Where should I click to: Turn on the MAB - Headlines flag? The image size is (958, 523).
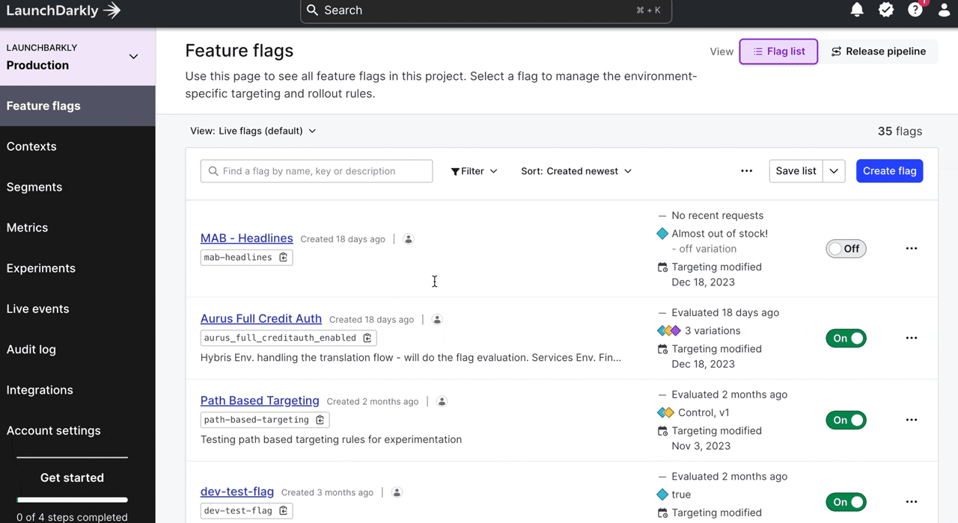point(846,249)
